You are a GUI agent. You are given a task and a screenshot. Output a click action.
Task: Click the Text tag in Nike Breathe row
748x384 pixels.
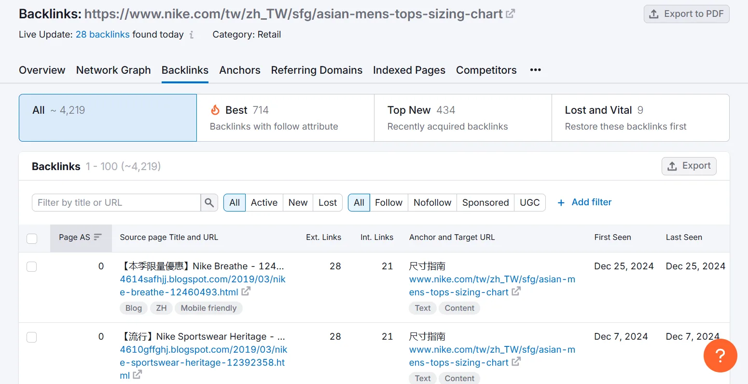[423, 308]
